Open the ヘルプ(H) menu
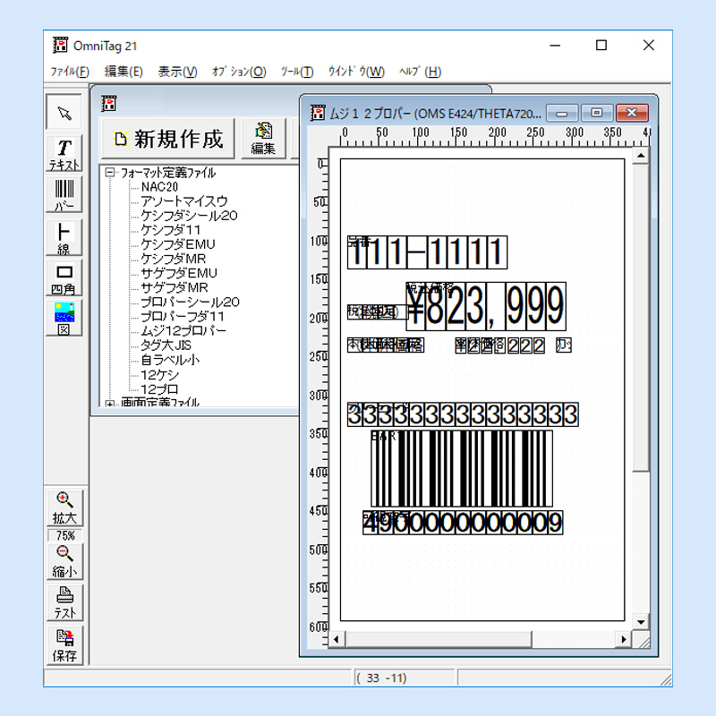The width and height of the screenshot is (716, 716). tap(420, 72)
